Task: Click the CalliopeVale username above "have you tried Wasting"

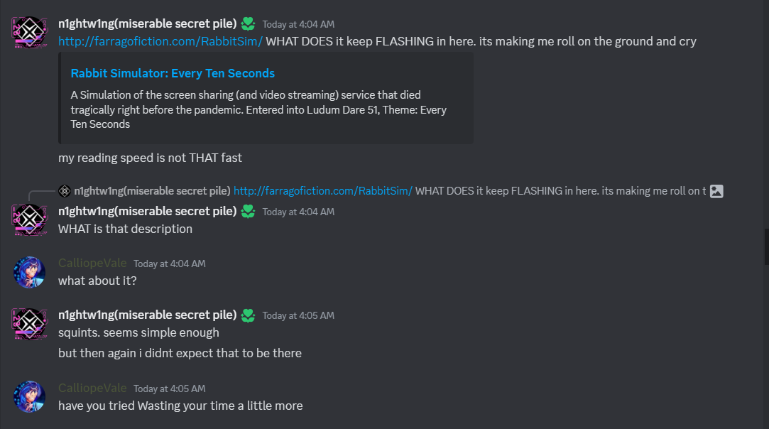Action: click(x=92, y=389)
